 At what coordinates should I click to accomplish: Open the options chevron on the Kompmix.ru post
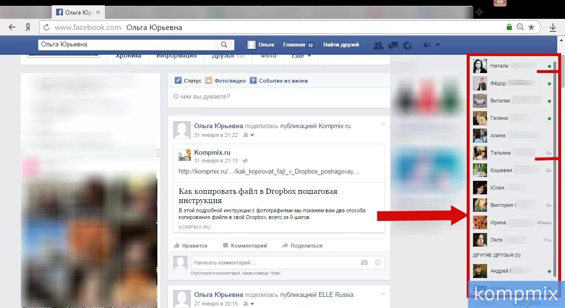[x=383, y=124]
